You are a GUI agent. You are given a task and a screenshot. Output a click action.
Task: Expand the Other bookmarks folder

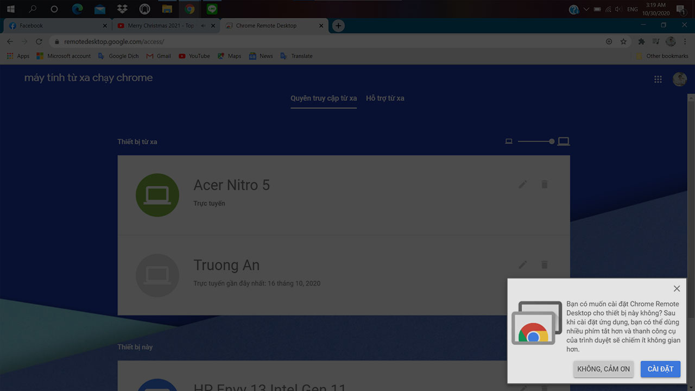point(661,56)
